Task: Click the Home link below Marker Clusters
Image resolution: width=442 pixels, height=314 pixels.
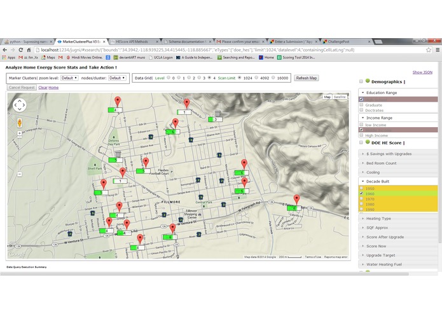Action: (53, 88)
